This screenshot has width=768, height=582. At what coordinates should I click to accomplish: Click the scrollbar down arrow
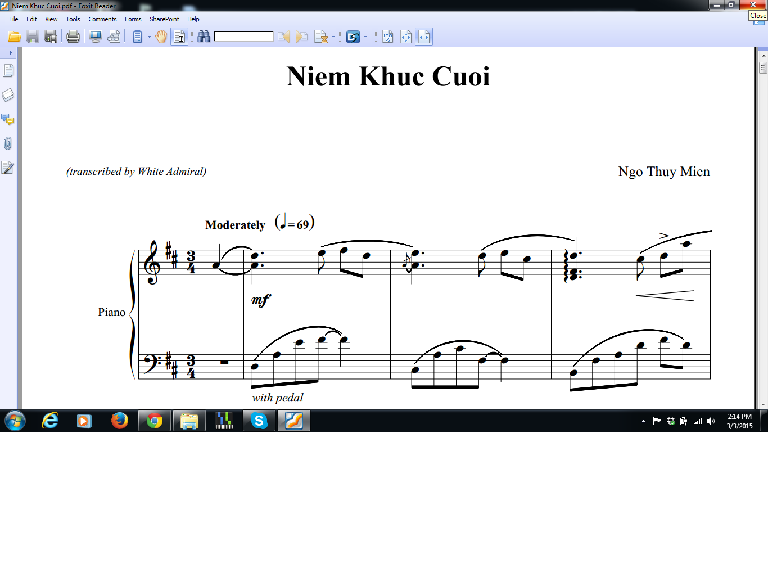(x=763, y=405)
